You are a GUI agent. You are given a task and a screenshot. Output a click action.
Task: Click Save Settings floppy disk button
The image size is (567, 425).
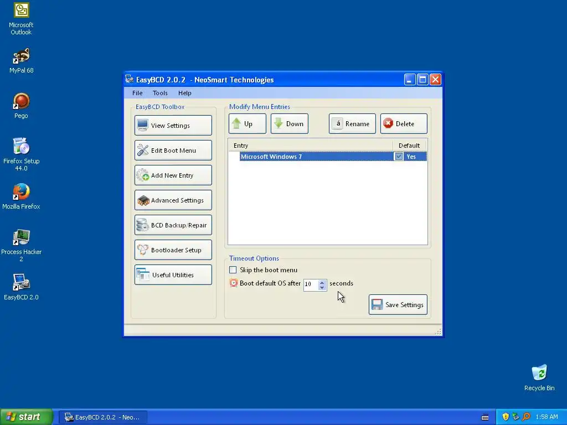[398, 305]
